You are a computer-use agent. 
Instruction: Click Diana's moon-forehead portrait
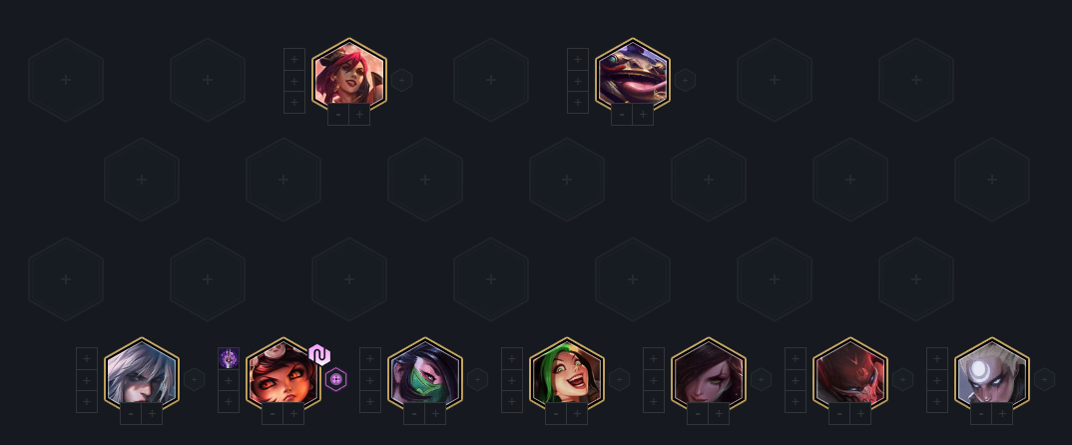click(x=992, y=373)
